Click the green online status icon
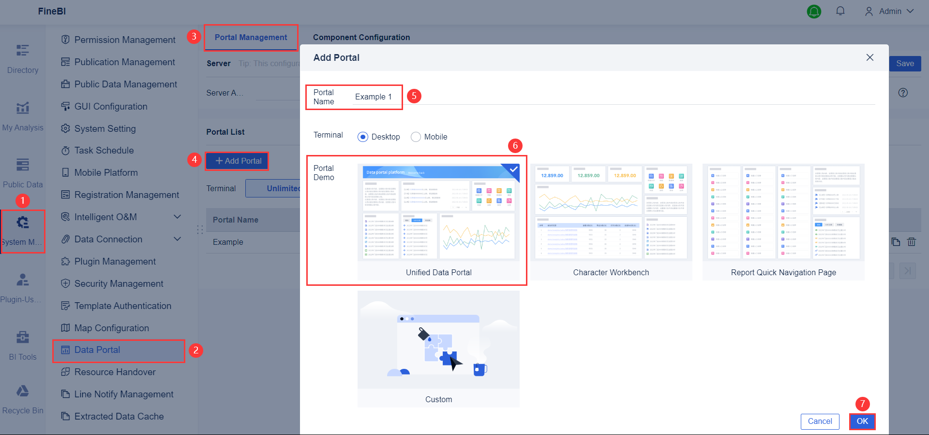Image resolution: width=929 pixels, height=435 pixels. pyautogui.click(x=813, y=12)
